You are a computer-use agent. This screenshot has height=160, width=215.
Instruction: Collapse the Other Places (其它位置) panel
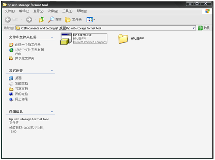(x=52, y=71)
